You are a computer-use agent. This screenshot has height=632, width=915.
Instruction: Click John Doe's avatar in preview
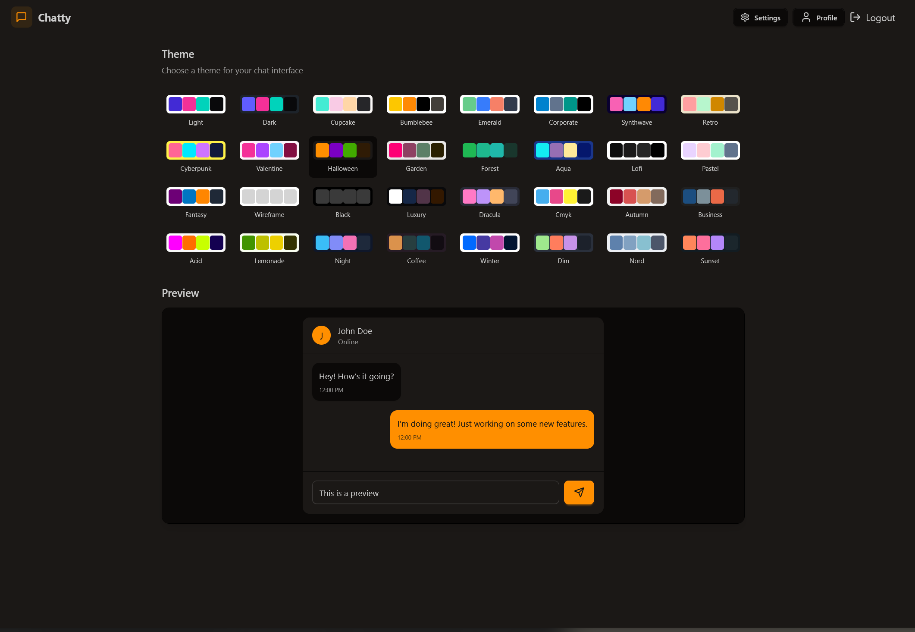pyautogui.click(x=321, y=336)
